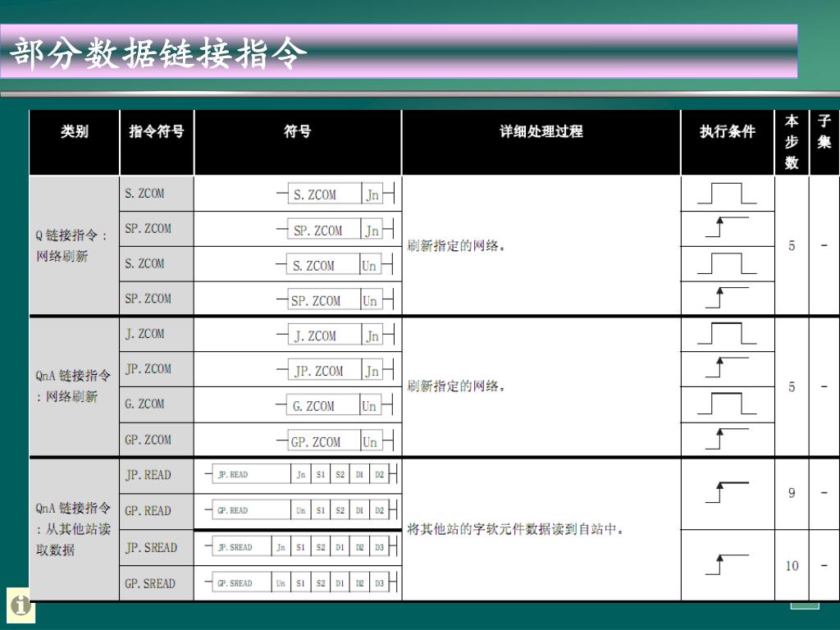Click the rising-edge symbol in the JP.ZCOM row
The image size is (840, 630).
(x=727, y=367)
